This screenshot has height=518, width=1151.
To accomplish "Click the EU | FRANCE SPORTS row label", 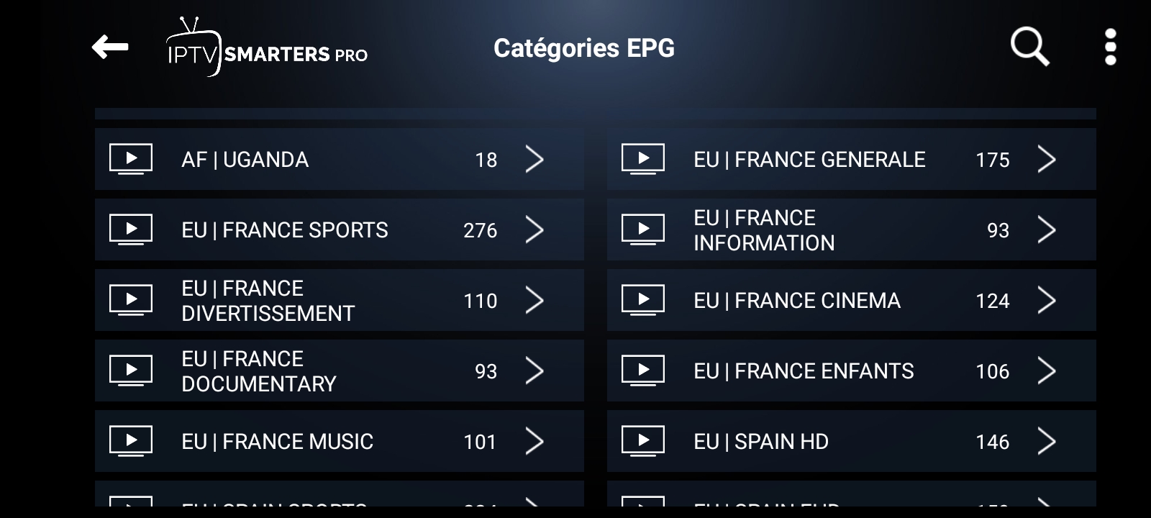I will 285,230.
